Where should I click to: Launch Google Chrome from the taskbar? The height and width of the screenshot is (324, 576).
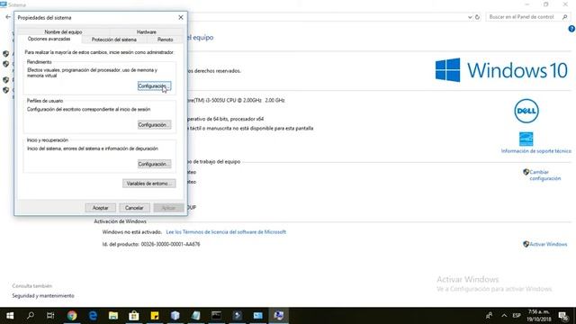point(72,316)
